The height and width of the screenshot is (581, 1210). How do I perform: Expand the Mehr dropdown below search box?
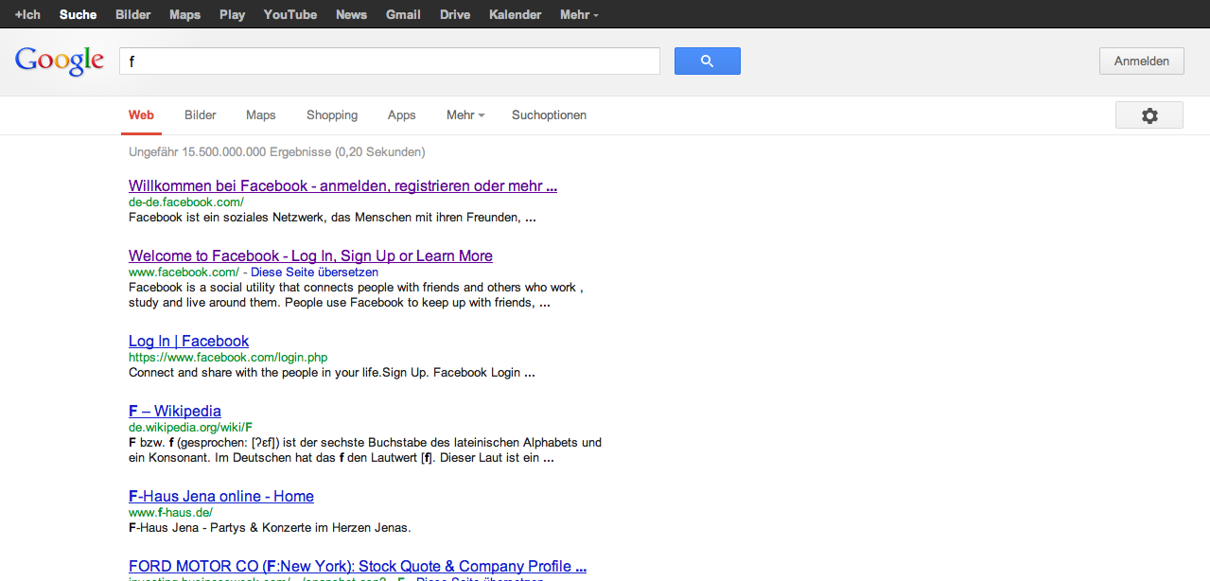[x=465, y=115]
